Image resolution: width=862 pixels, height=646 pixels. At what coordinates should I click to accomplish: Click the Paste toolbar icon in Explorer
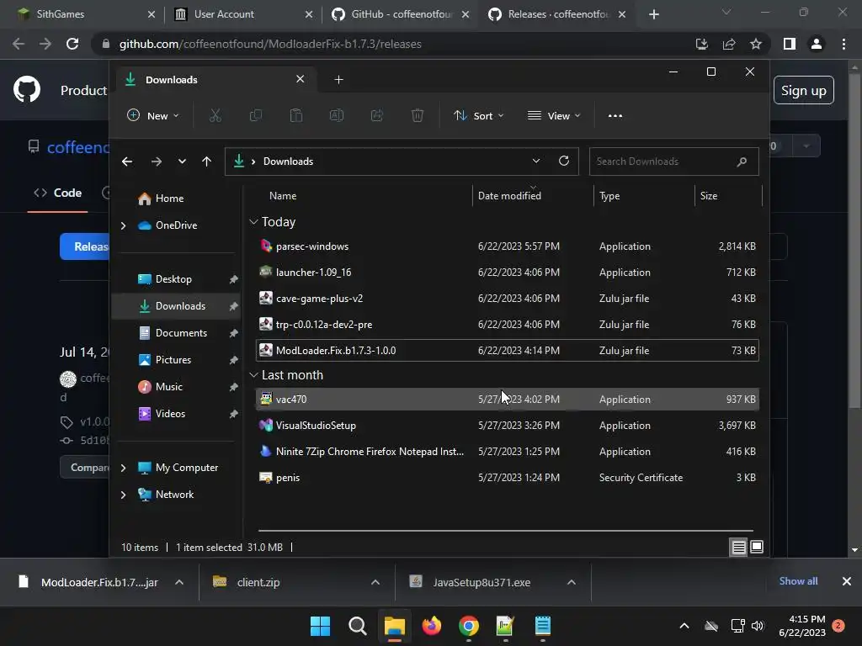(x=295, y=115)
